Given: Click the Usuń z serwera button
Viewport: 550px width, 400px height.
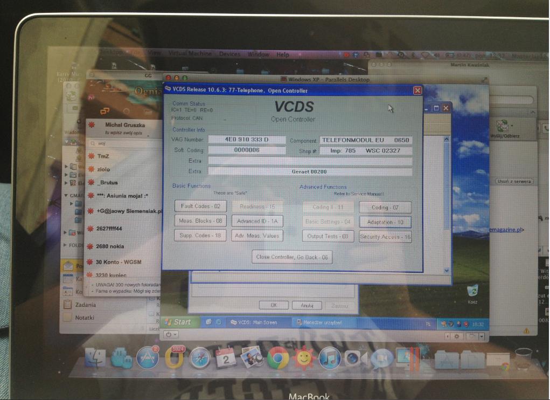Looking at the screenshot, I should 514,182.
